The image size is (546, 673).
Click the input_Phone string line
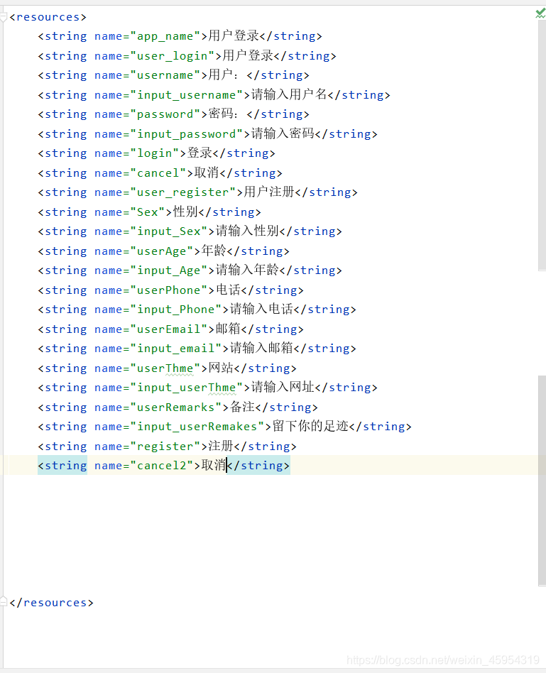pyautogui.click(x=197, y=310)
